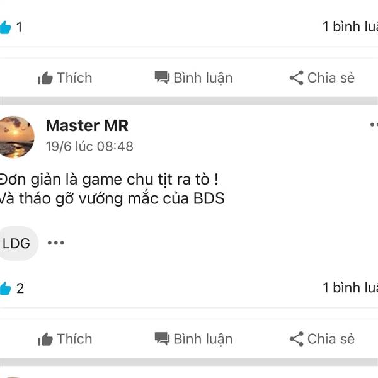The image size is (378, 378).
Task: Select the LDG tag chip
Action: 19,243
